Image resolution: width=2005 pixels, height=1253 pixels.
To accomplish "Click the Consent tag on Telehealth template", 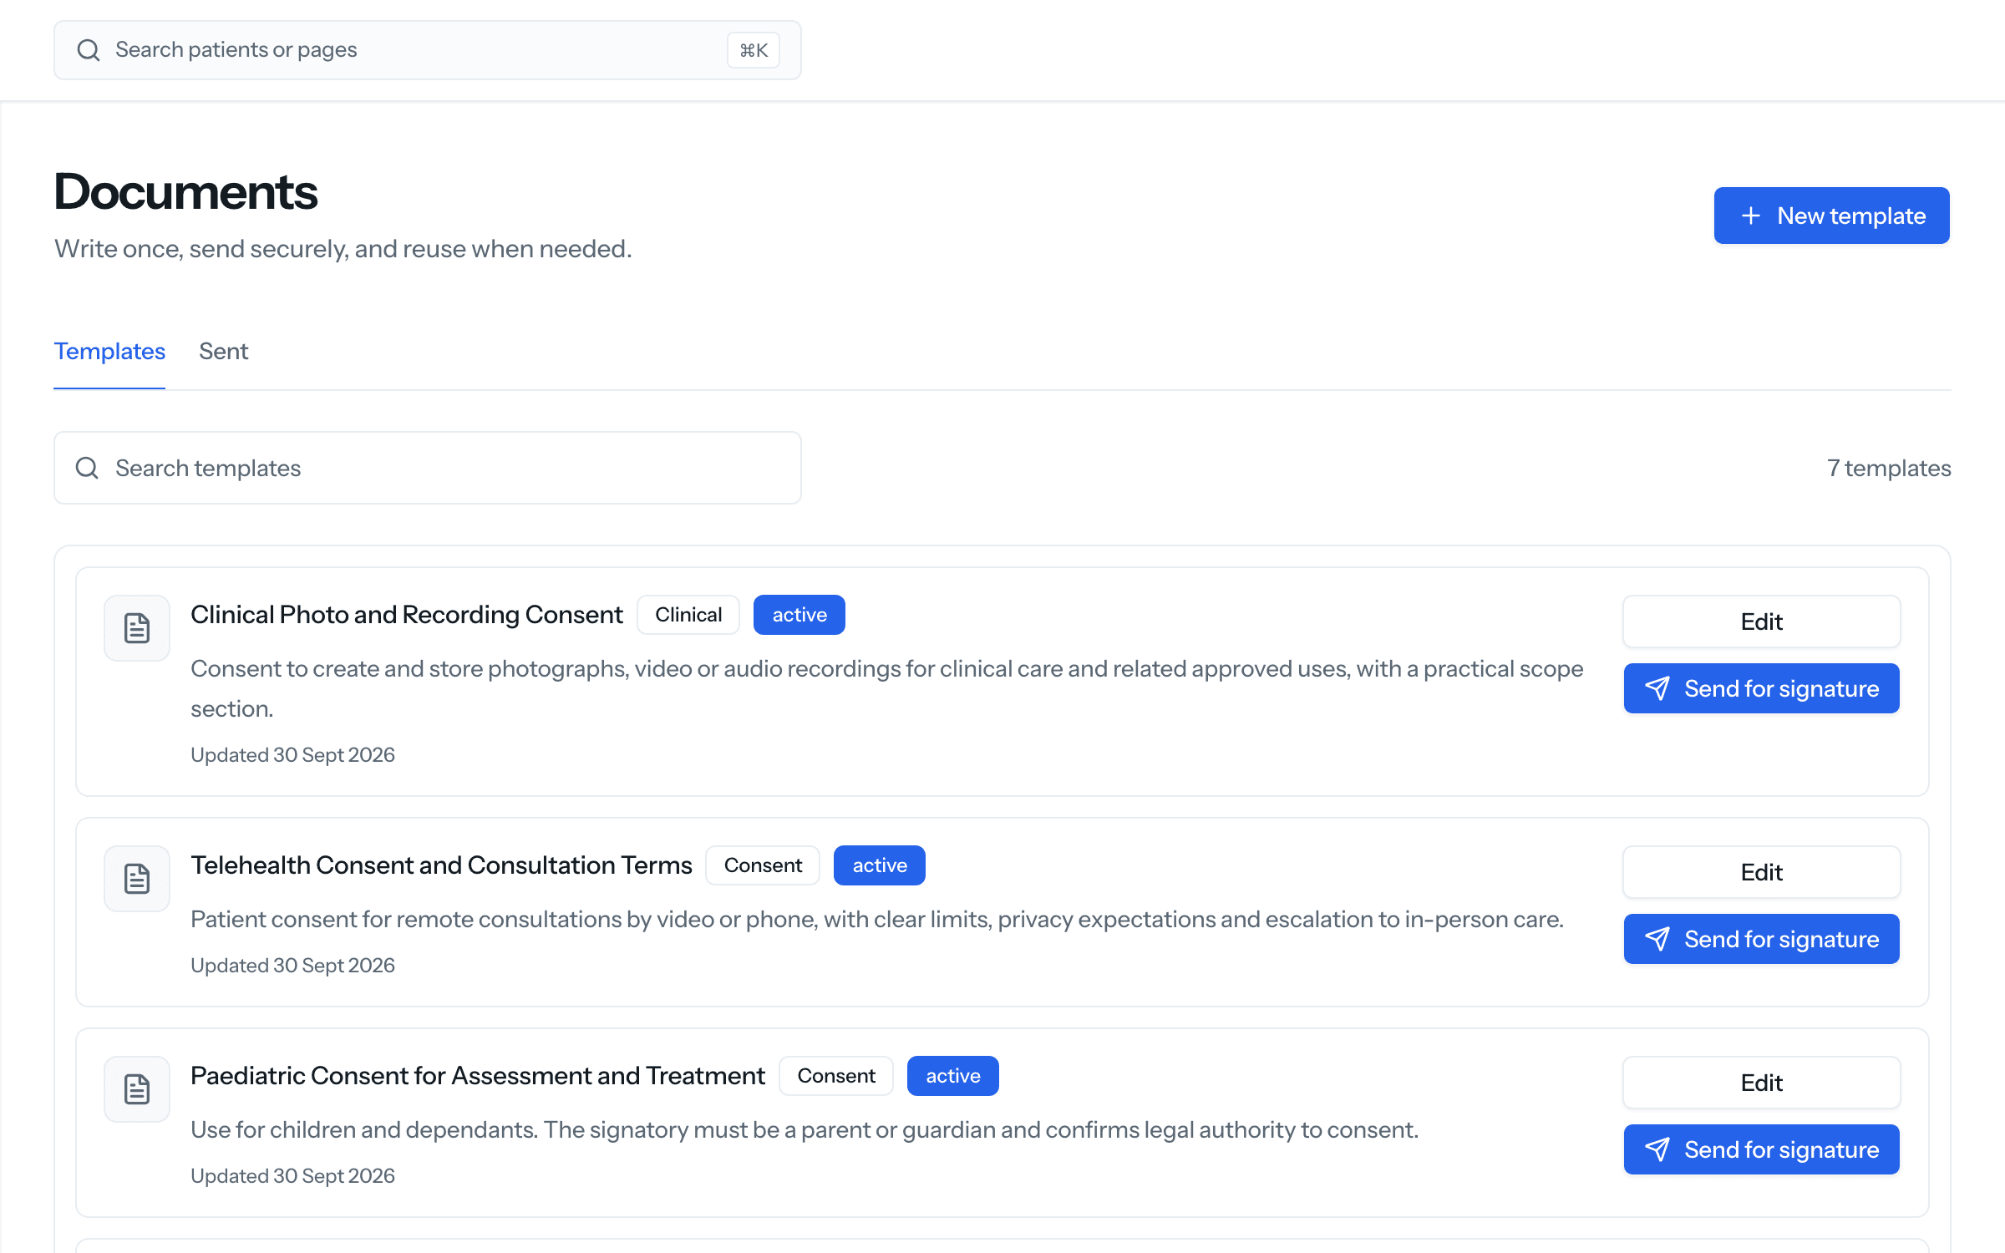I will [763, 865].
